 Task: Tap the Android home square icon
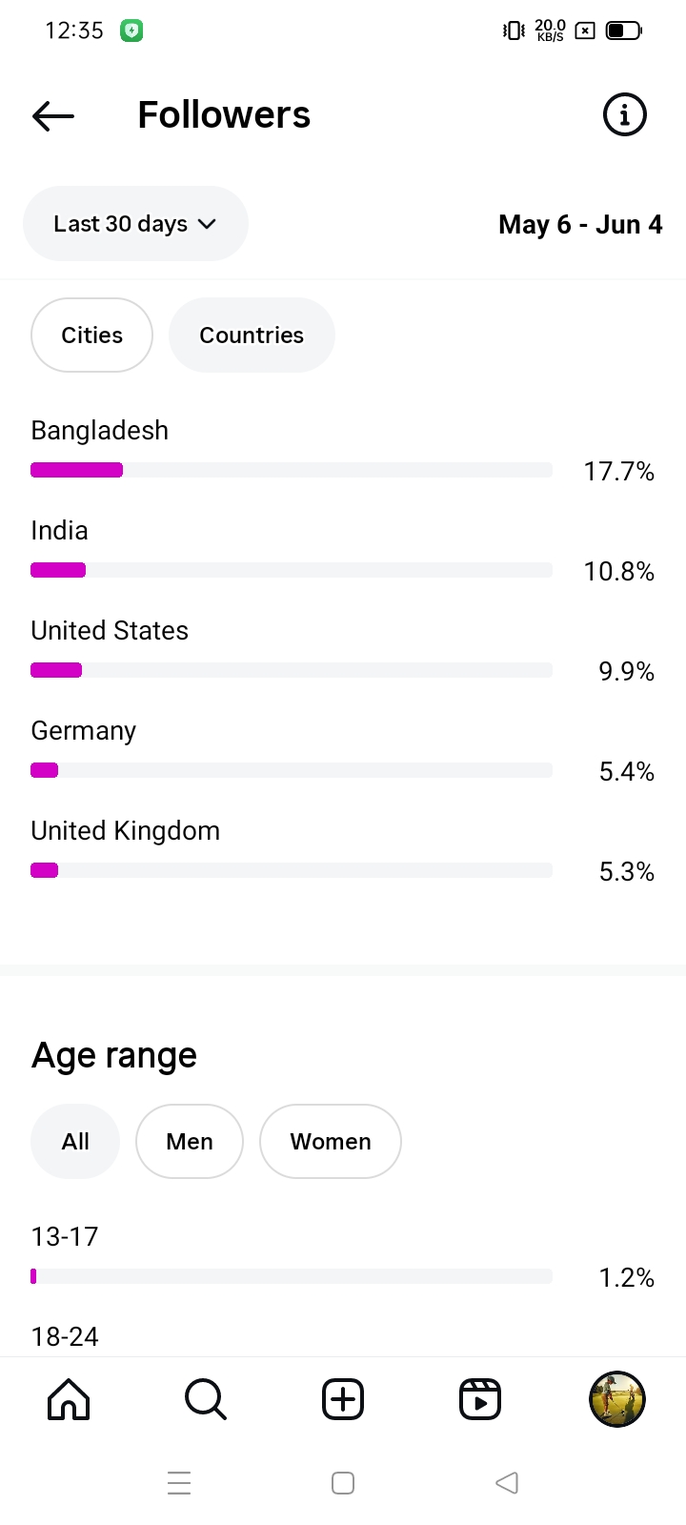(343, 1483)
